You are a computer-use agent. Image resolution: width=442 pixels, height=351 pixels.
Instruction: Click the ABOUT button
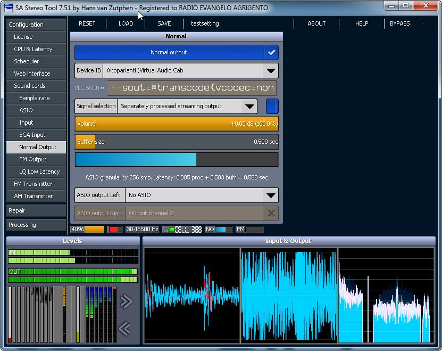(x=316, y=24)
